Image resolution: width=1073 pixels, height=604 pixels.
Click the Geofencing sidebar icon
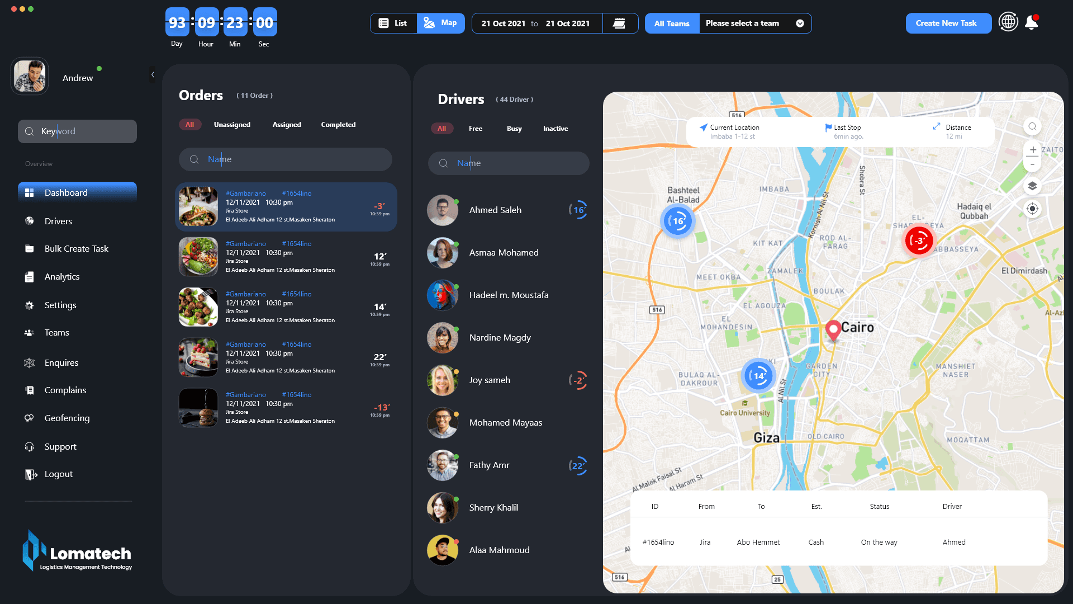pos(29,418)
